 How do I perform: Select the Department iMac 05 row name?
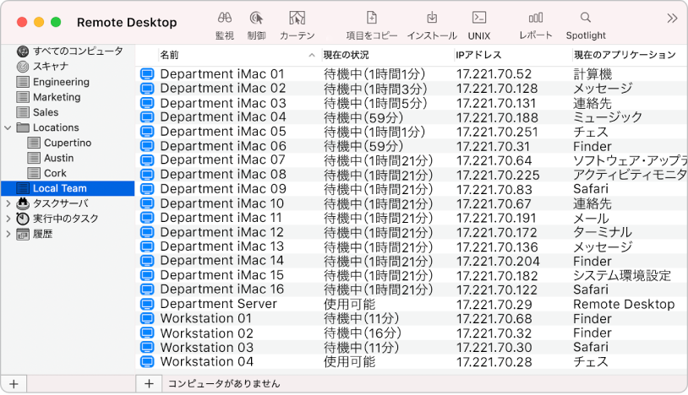pos(223,132)
